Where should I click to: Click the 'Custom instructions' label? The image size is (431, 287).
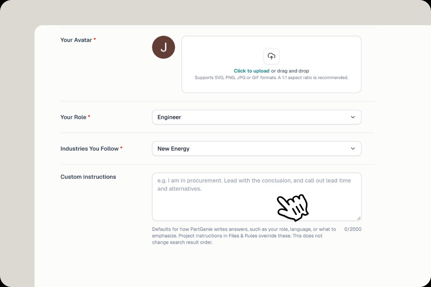pos(88,177)
